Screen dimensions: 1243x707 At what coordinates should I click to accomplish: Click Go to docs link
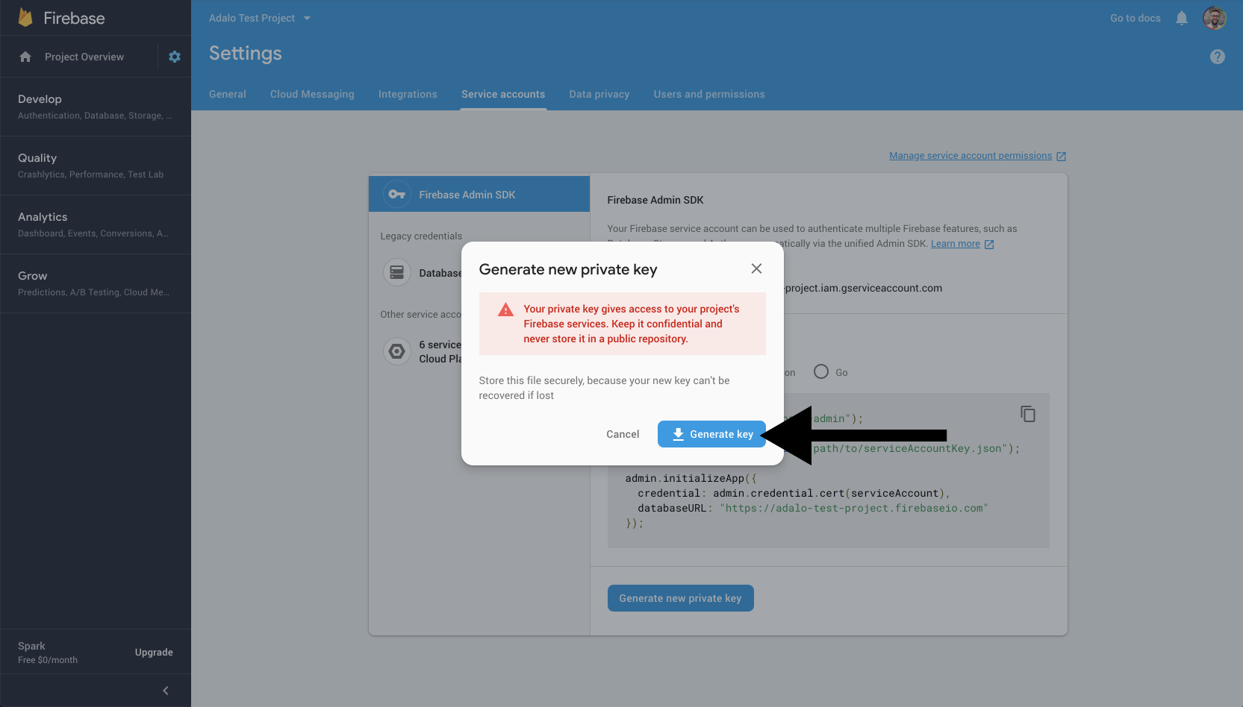[x=1135, y=18]
